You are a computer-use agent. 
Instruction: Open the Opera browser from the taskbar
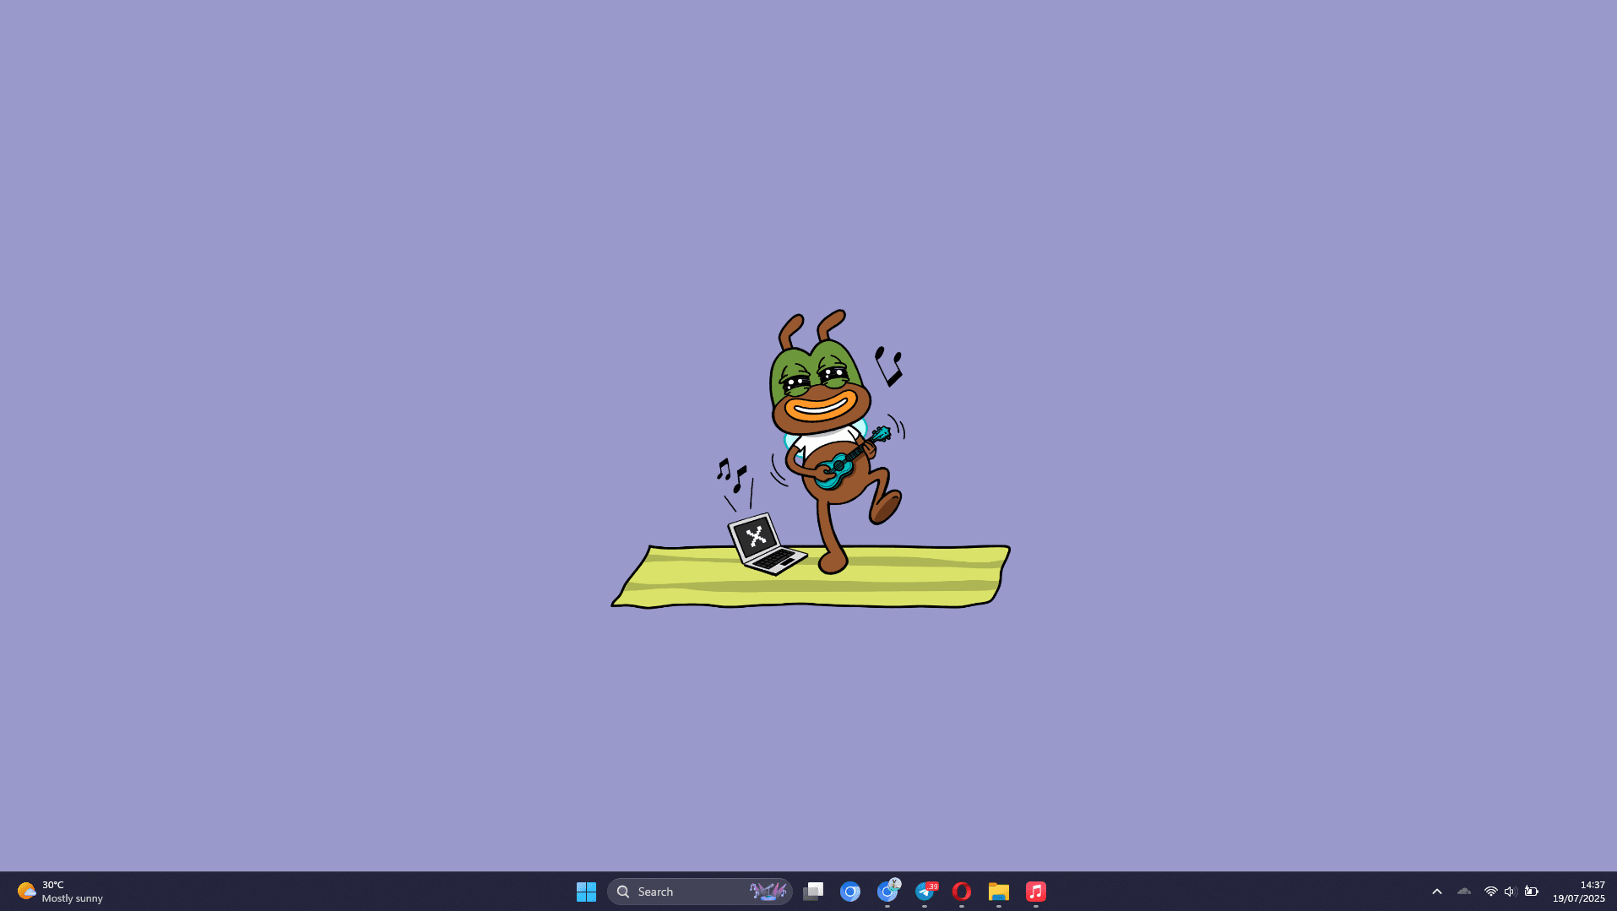[962, 892]
